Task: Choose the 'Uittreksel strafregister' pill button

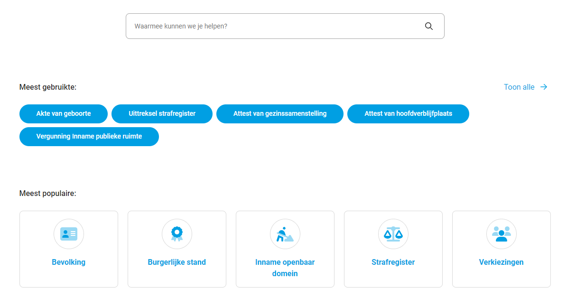Action: click(x=162, y=114)
